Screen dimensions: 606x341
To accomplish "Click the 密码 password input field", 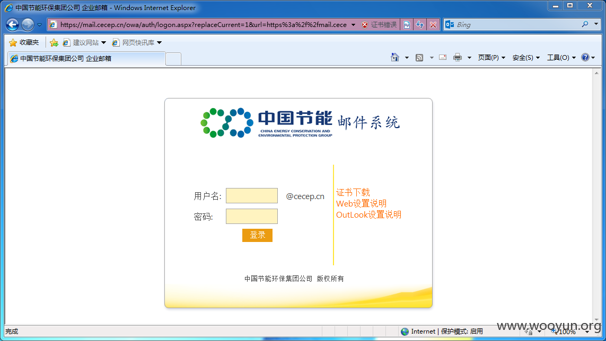I will click(x=252, y=216).
